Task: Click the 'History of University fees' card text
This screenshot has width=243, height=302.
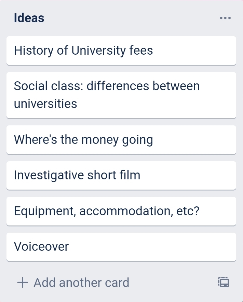Action: (x=83, y=51)
